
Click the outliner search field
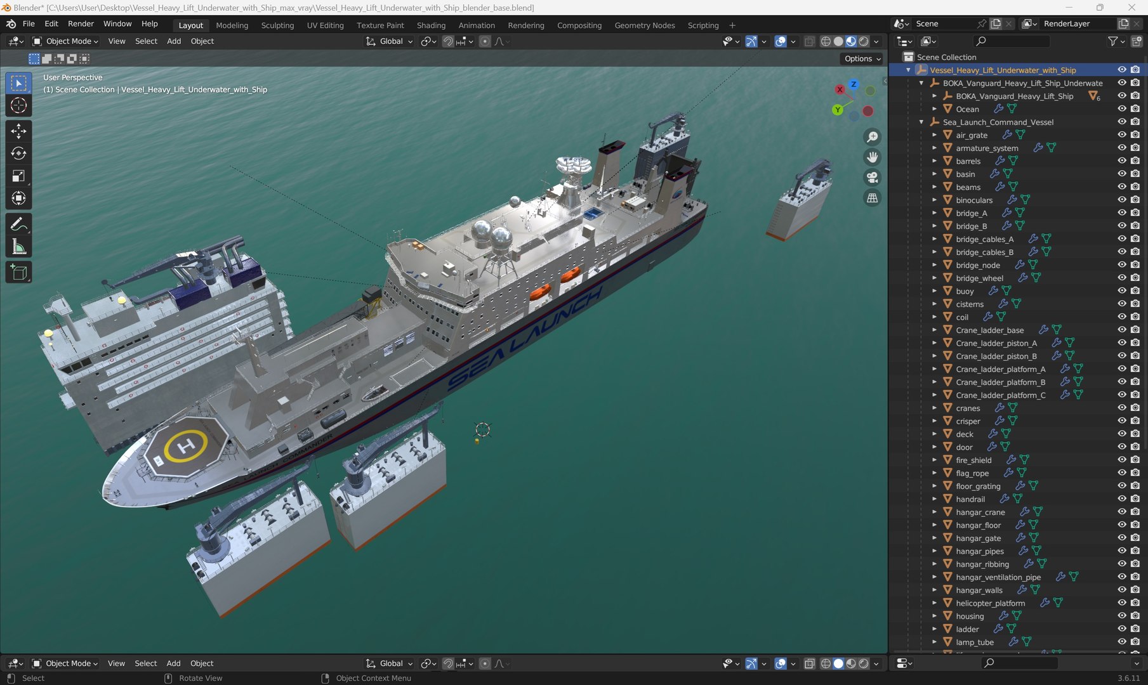pos(1013,41)
